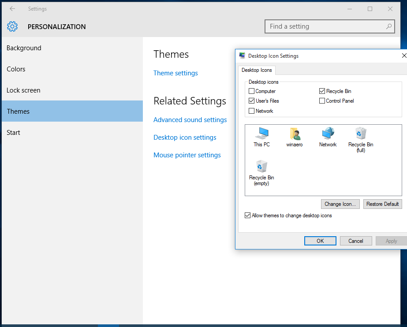Open Mouse pointer settings link
This screenshot has height=327, width=407.
[187, 155]
